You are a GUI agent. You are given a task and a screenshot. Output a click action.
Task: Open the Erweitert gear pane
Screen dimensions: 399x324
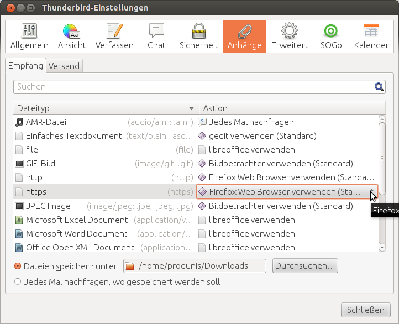click(x=290, y=36)
